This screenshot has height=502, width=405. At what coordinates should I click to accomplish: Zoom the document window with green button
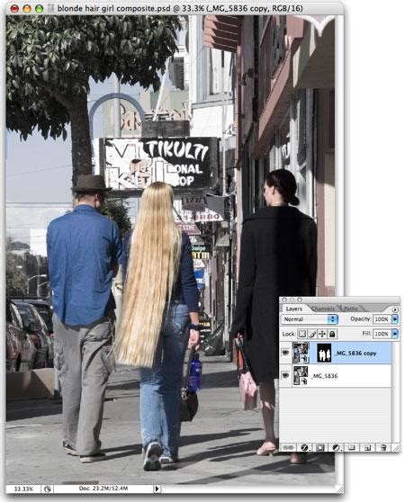[39, 9]
